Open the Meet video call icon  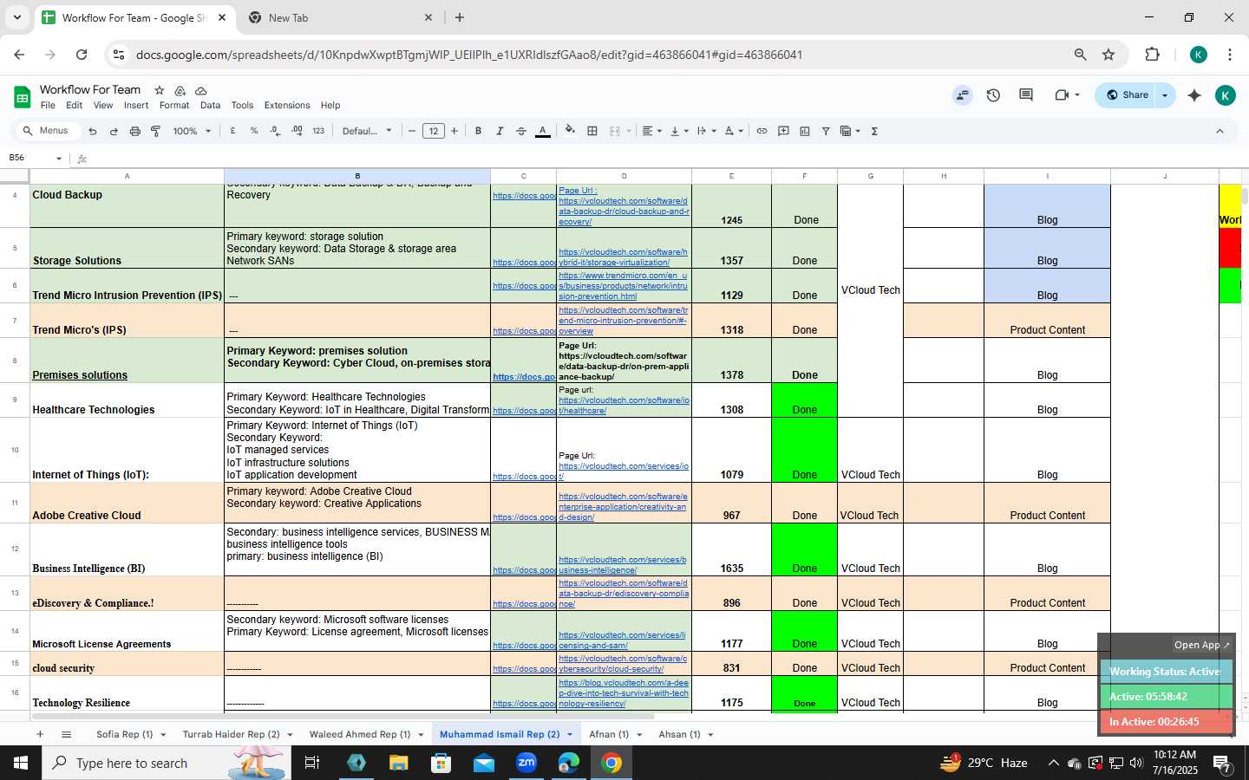(x=1063, y=95)
